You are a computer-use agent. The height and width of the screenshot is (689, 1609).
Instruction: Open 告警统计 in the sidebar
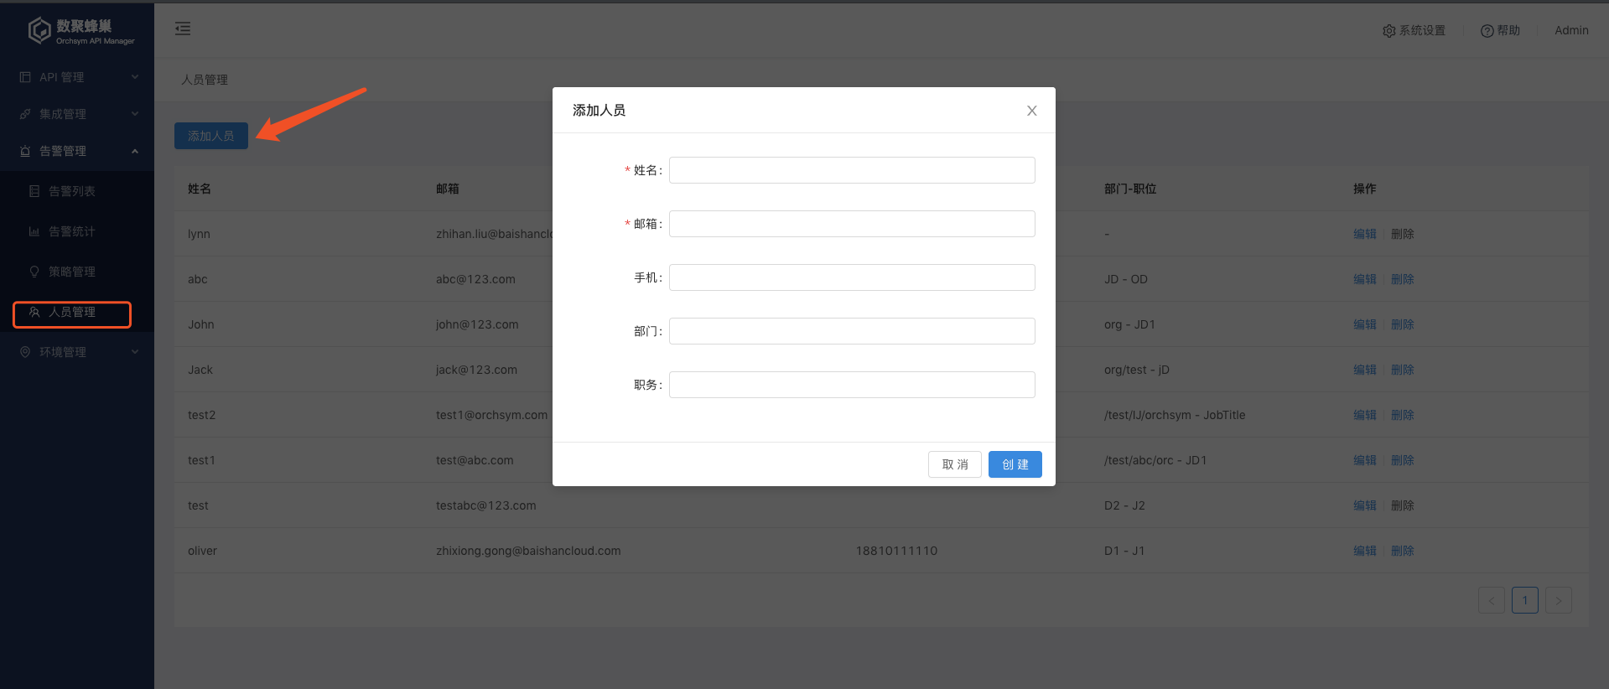tap(71, 231)
